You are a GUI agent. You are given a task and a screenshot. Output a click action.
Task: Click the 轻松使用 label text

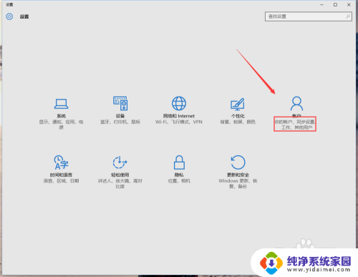point(120,175)
